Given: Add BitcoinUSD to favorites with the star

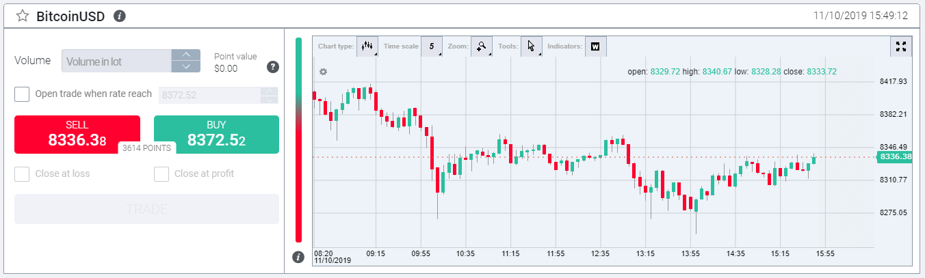Looking at the screenshot, I should coord(23,16).
